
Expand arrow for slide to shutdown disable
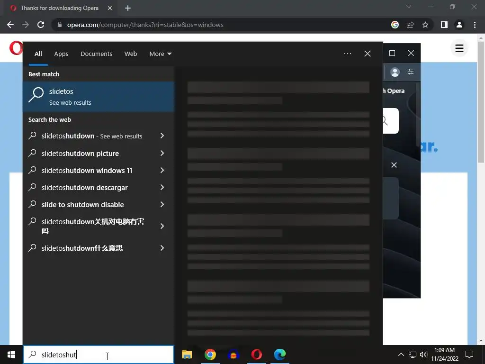162,204
